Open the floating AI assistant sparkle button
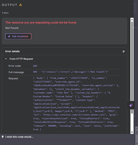Viewport: 138px width, 145px height. (131, 105)
